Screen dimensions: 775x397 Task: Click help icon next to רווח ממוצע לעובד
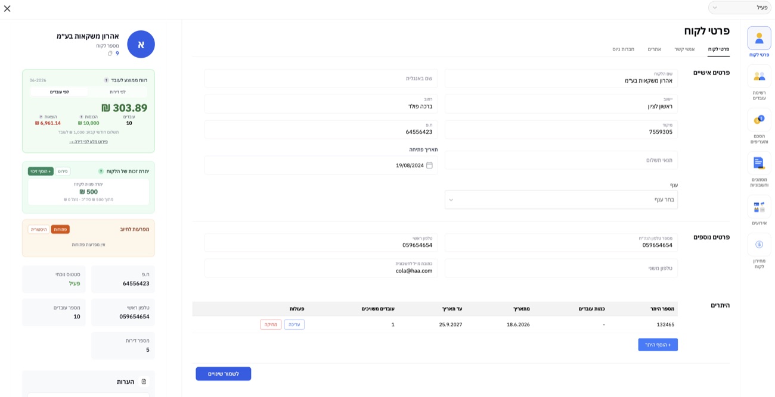click(107, 80)
